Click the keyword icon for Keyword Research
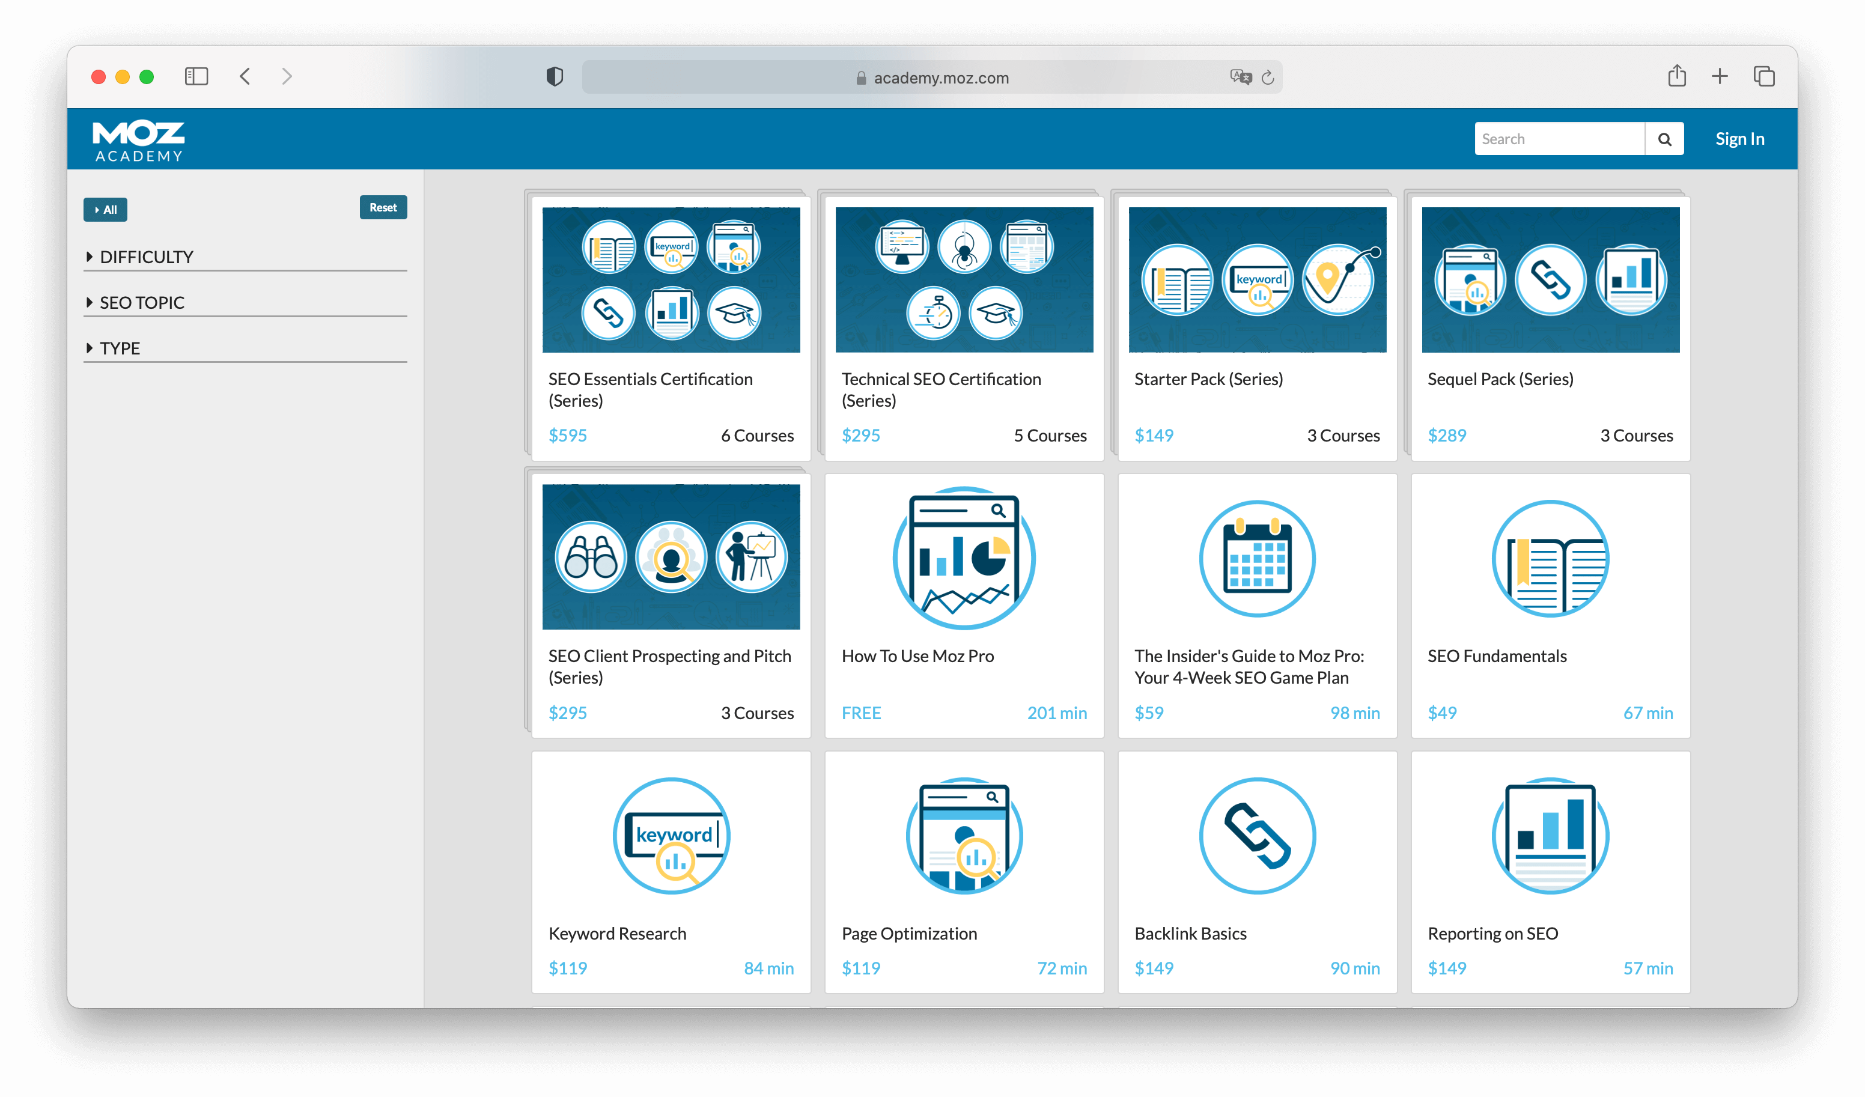Viewport: 1865px width, 1097px height. [x=671, y=836]
